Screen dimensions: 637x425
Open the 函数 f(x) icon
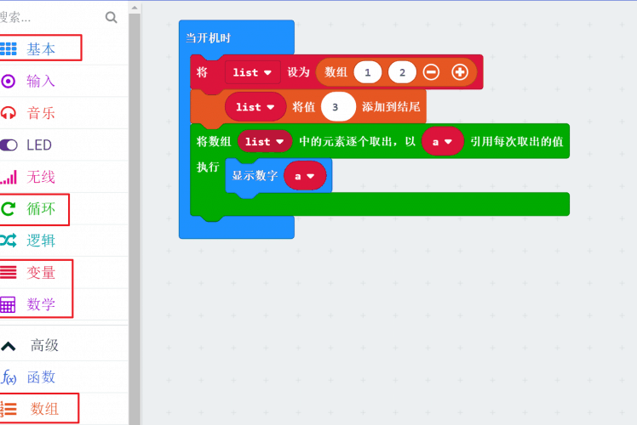[9, 377]
